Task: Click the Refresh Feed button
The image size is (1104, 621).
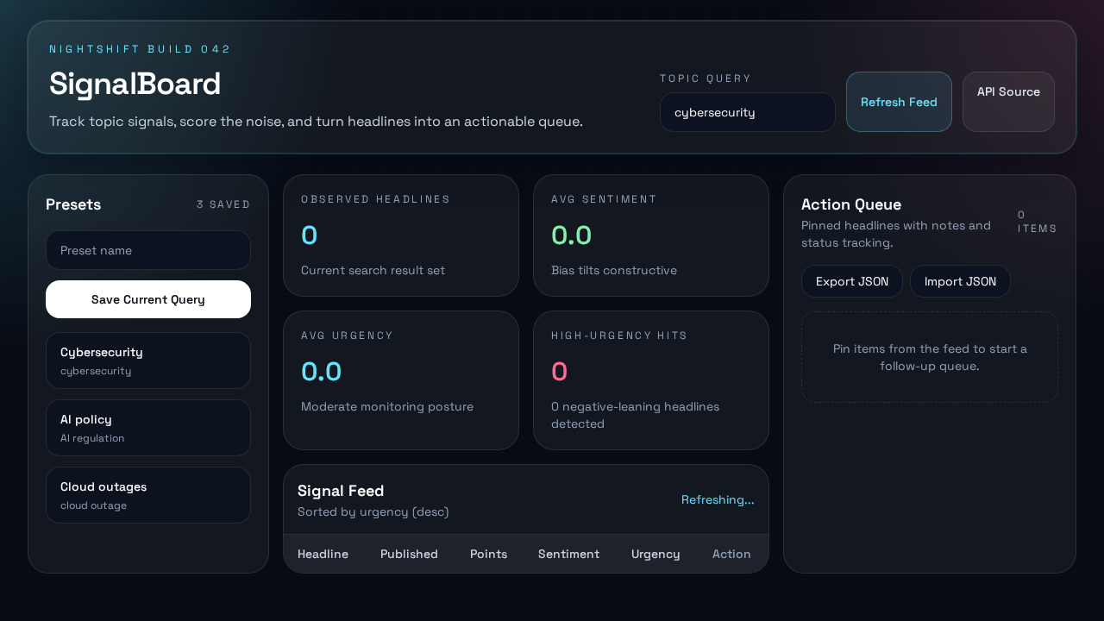Action: pos(899,102)
